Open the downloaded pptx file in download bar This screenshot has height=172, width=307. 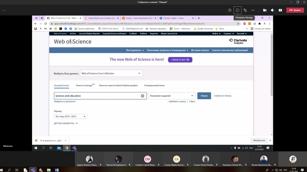pos(49,141)
